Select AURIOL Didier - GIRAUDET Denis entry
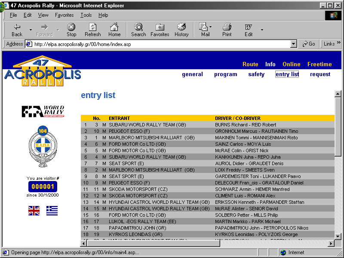The width and height of the screenshot is (344, 258). click(x=249, y=163)
